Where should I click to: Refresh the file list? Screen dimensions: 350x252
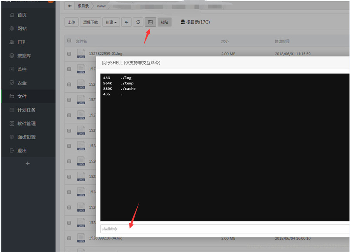tap(138, 22)
